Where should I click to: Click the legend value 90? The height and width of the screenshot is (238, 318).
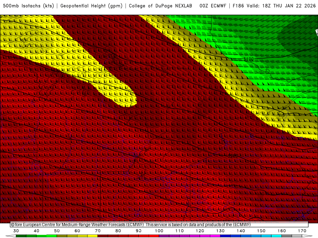pos(138,231)
